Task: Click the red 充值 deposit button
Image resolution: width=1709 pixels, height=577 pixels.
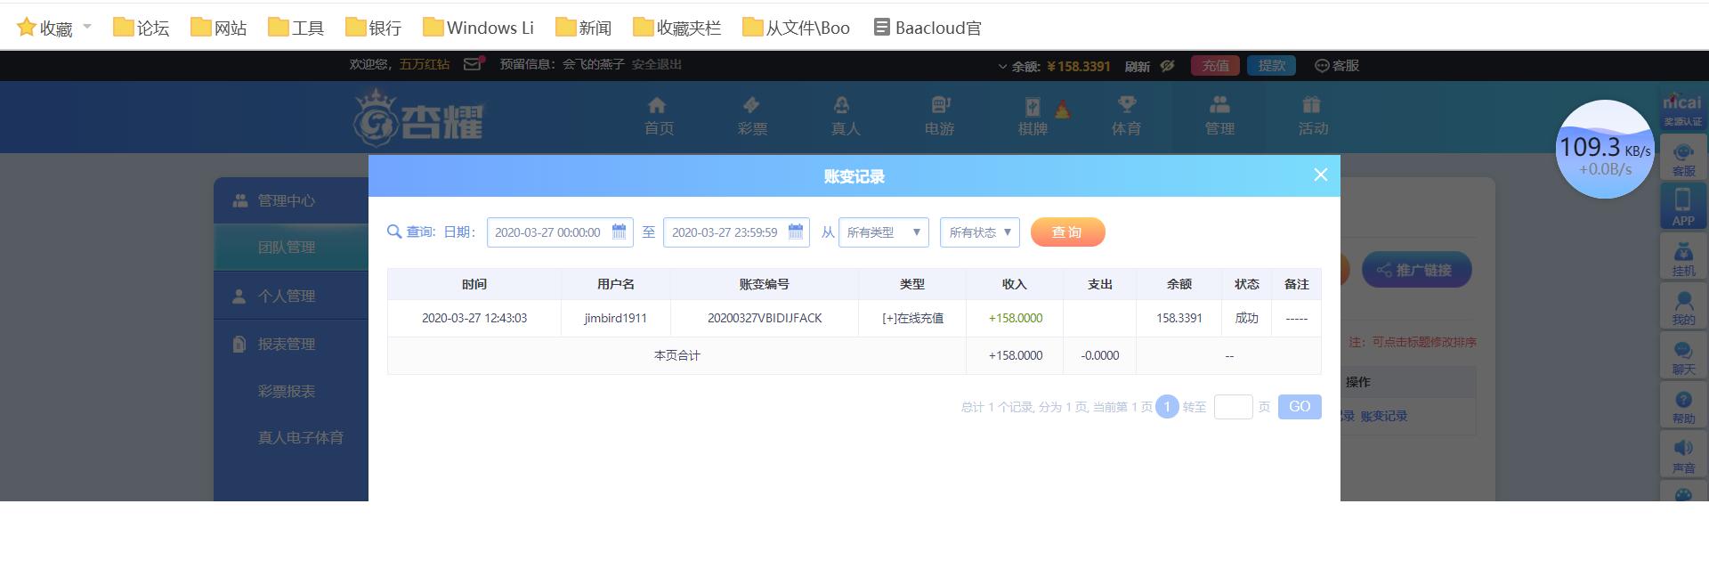Action: pos(1215,66)
